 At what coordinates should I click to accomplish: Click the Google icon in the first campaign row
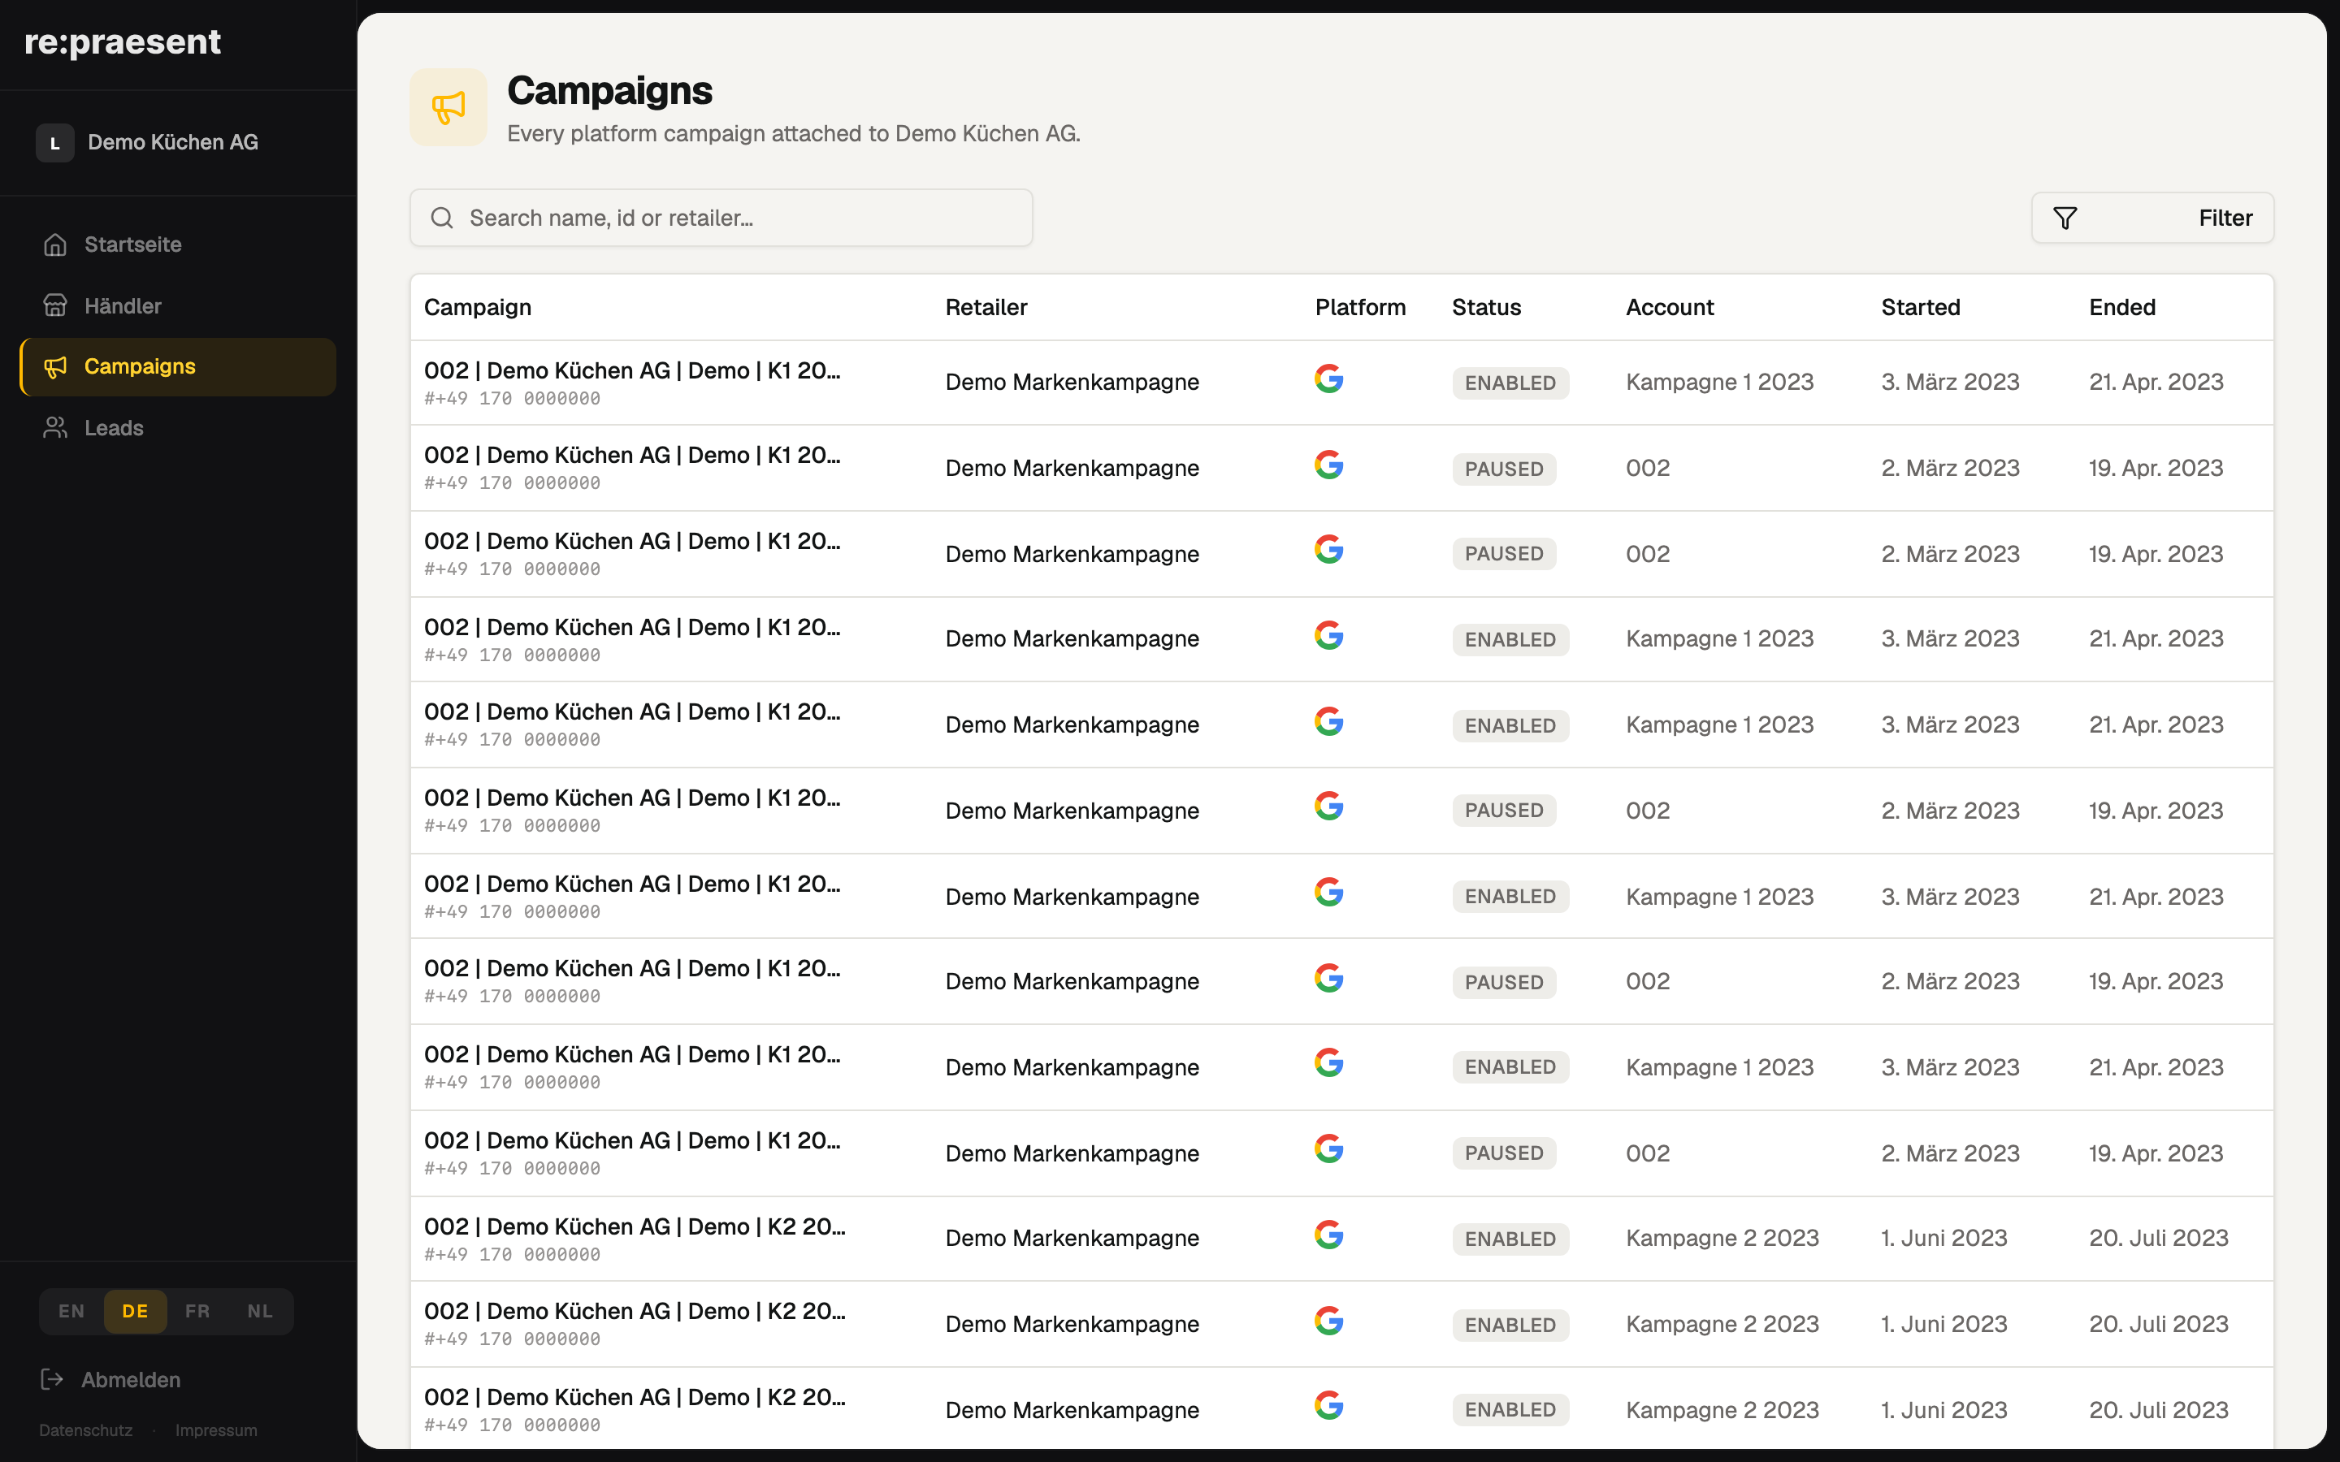point(1328,379)
